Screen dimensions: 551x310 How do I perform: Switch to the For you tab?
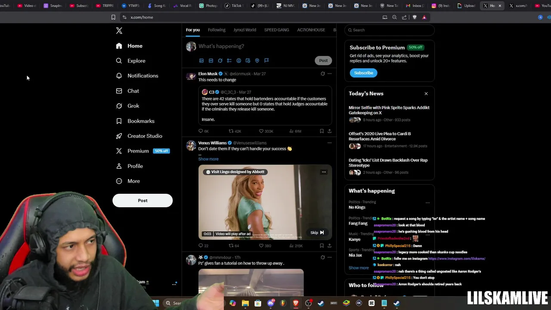(x=193, y=30)
